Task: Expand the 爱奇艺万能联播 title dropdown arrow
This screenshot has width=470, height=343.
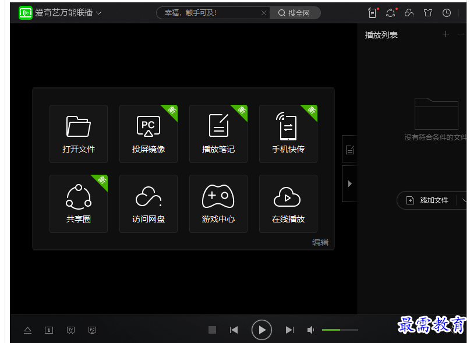Action: (98, 13)
